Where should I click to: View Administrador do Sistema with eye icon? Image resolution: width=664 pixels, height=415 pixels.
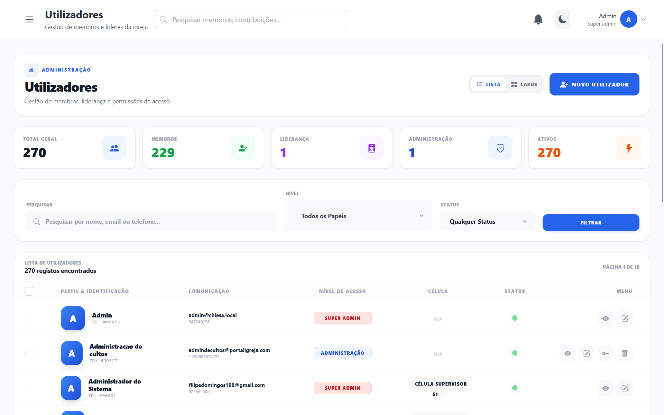click(x=606, y=388)
